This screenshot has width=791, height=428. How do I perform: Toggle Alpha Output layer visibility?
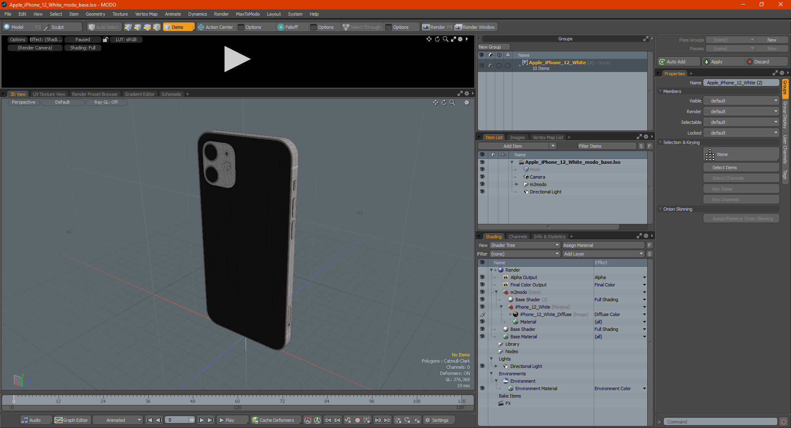pos(482,277)
